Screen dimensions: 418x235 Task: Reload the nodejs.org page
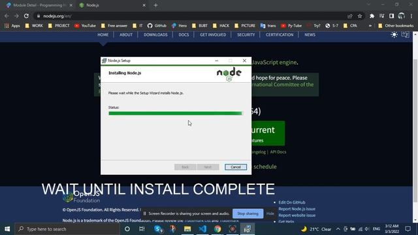(26, 16)
